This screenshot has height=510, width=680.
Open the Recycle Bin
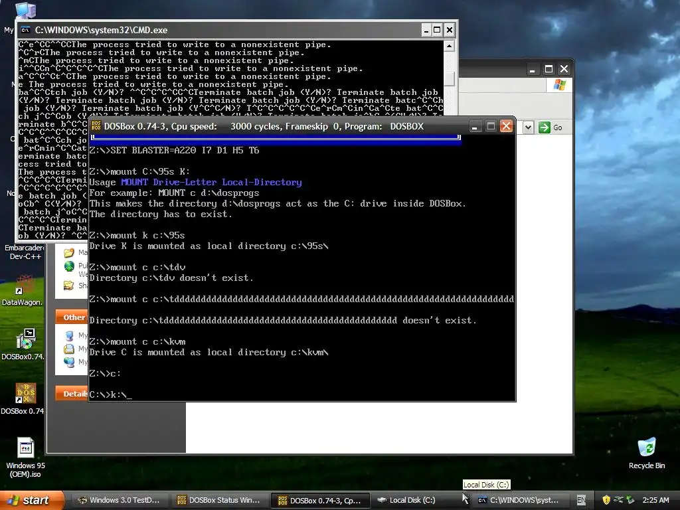click(646, 453)
